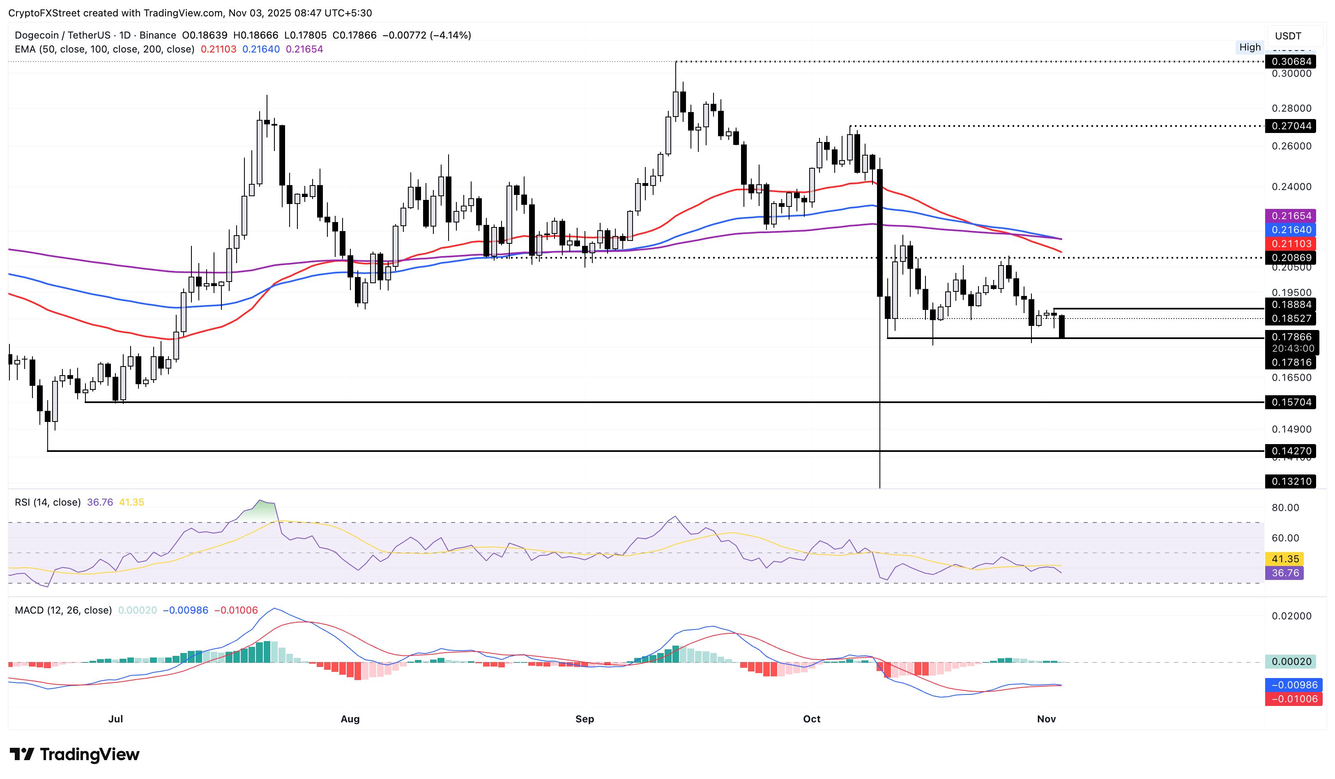Select the 0.15704 support level label

pyautogui.click(x=1291, y=402)
